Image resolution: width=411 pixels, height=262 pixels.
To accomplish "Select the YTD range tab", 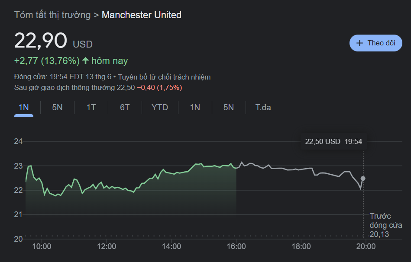I will click(x=160, y=108).
